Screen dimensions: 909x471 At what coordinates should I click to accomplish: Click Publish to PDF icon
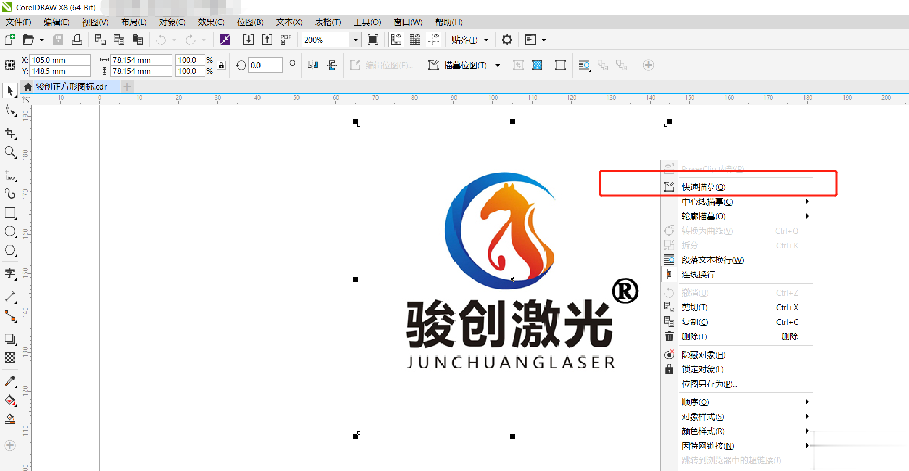285,40
